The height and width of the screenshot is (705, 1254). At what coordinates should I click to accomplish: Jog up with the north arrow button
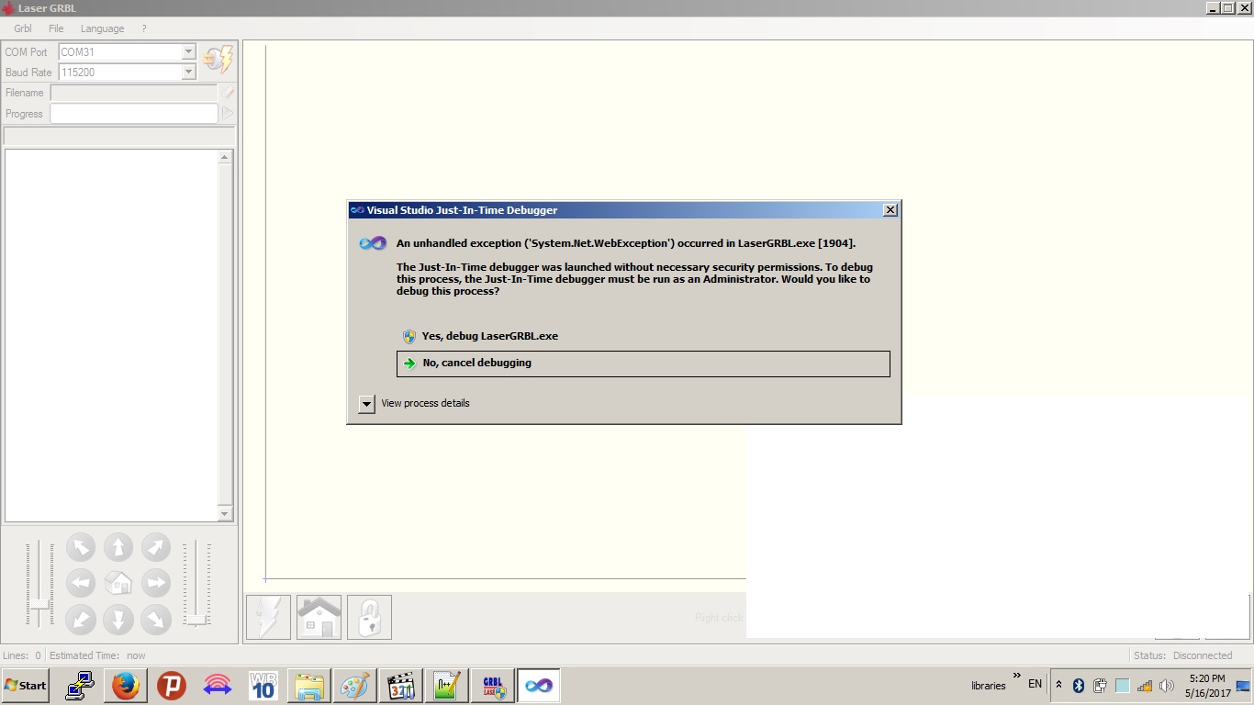118,548
